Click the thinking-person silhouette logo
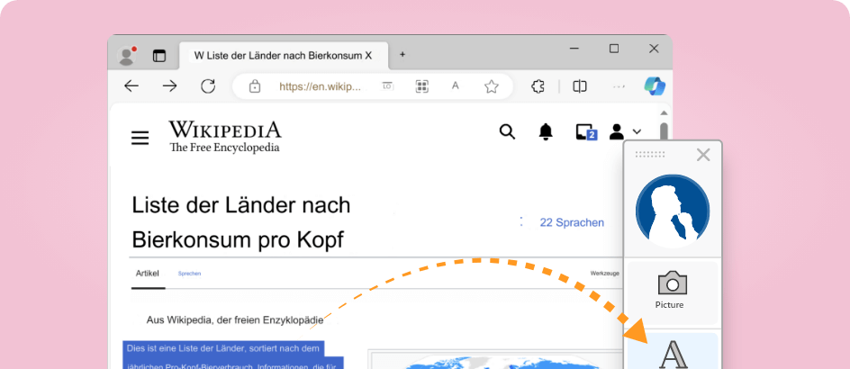This screenshot has width=850, height=369. pos(673,211)
